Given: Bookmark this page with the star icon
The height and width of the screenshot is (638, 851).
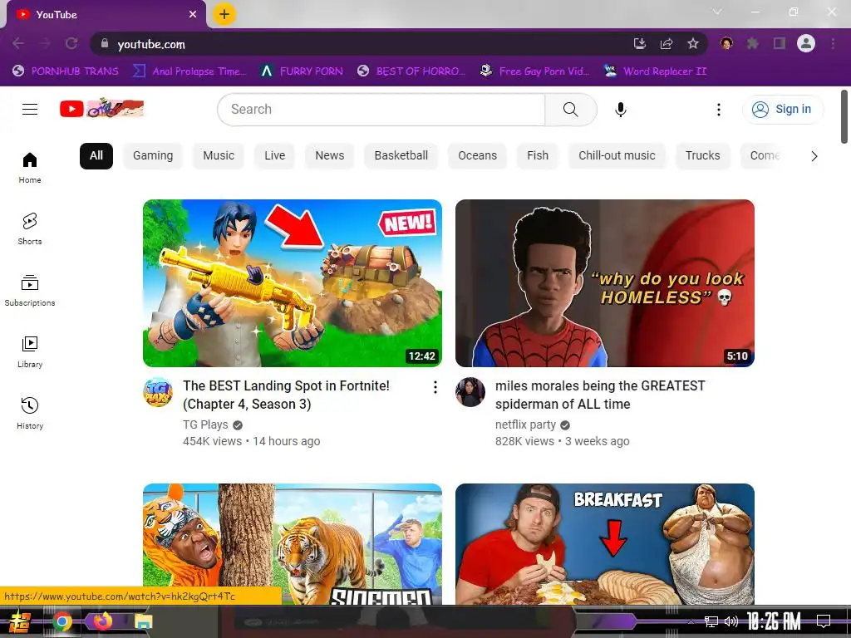Looking at the screenshot, I should [x=693, y=43].
